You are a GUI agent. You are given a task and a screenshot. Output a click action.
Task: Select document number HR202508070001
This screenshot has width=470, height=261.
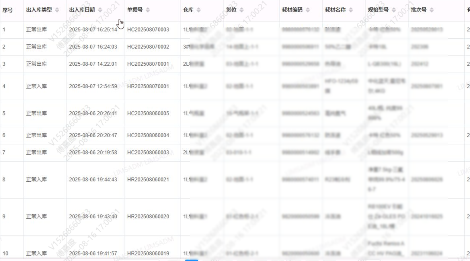pyautogui.click(x=148, y=86)
